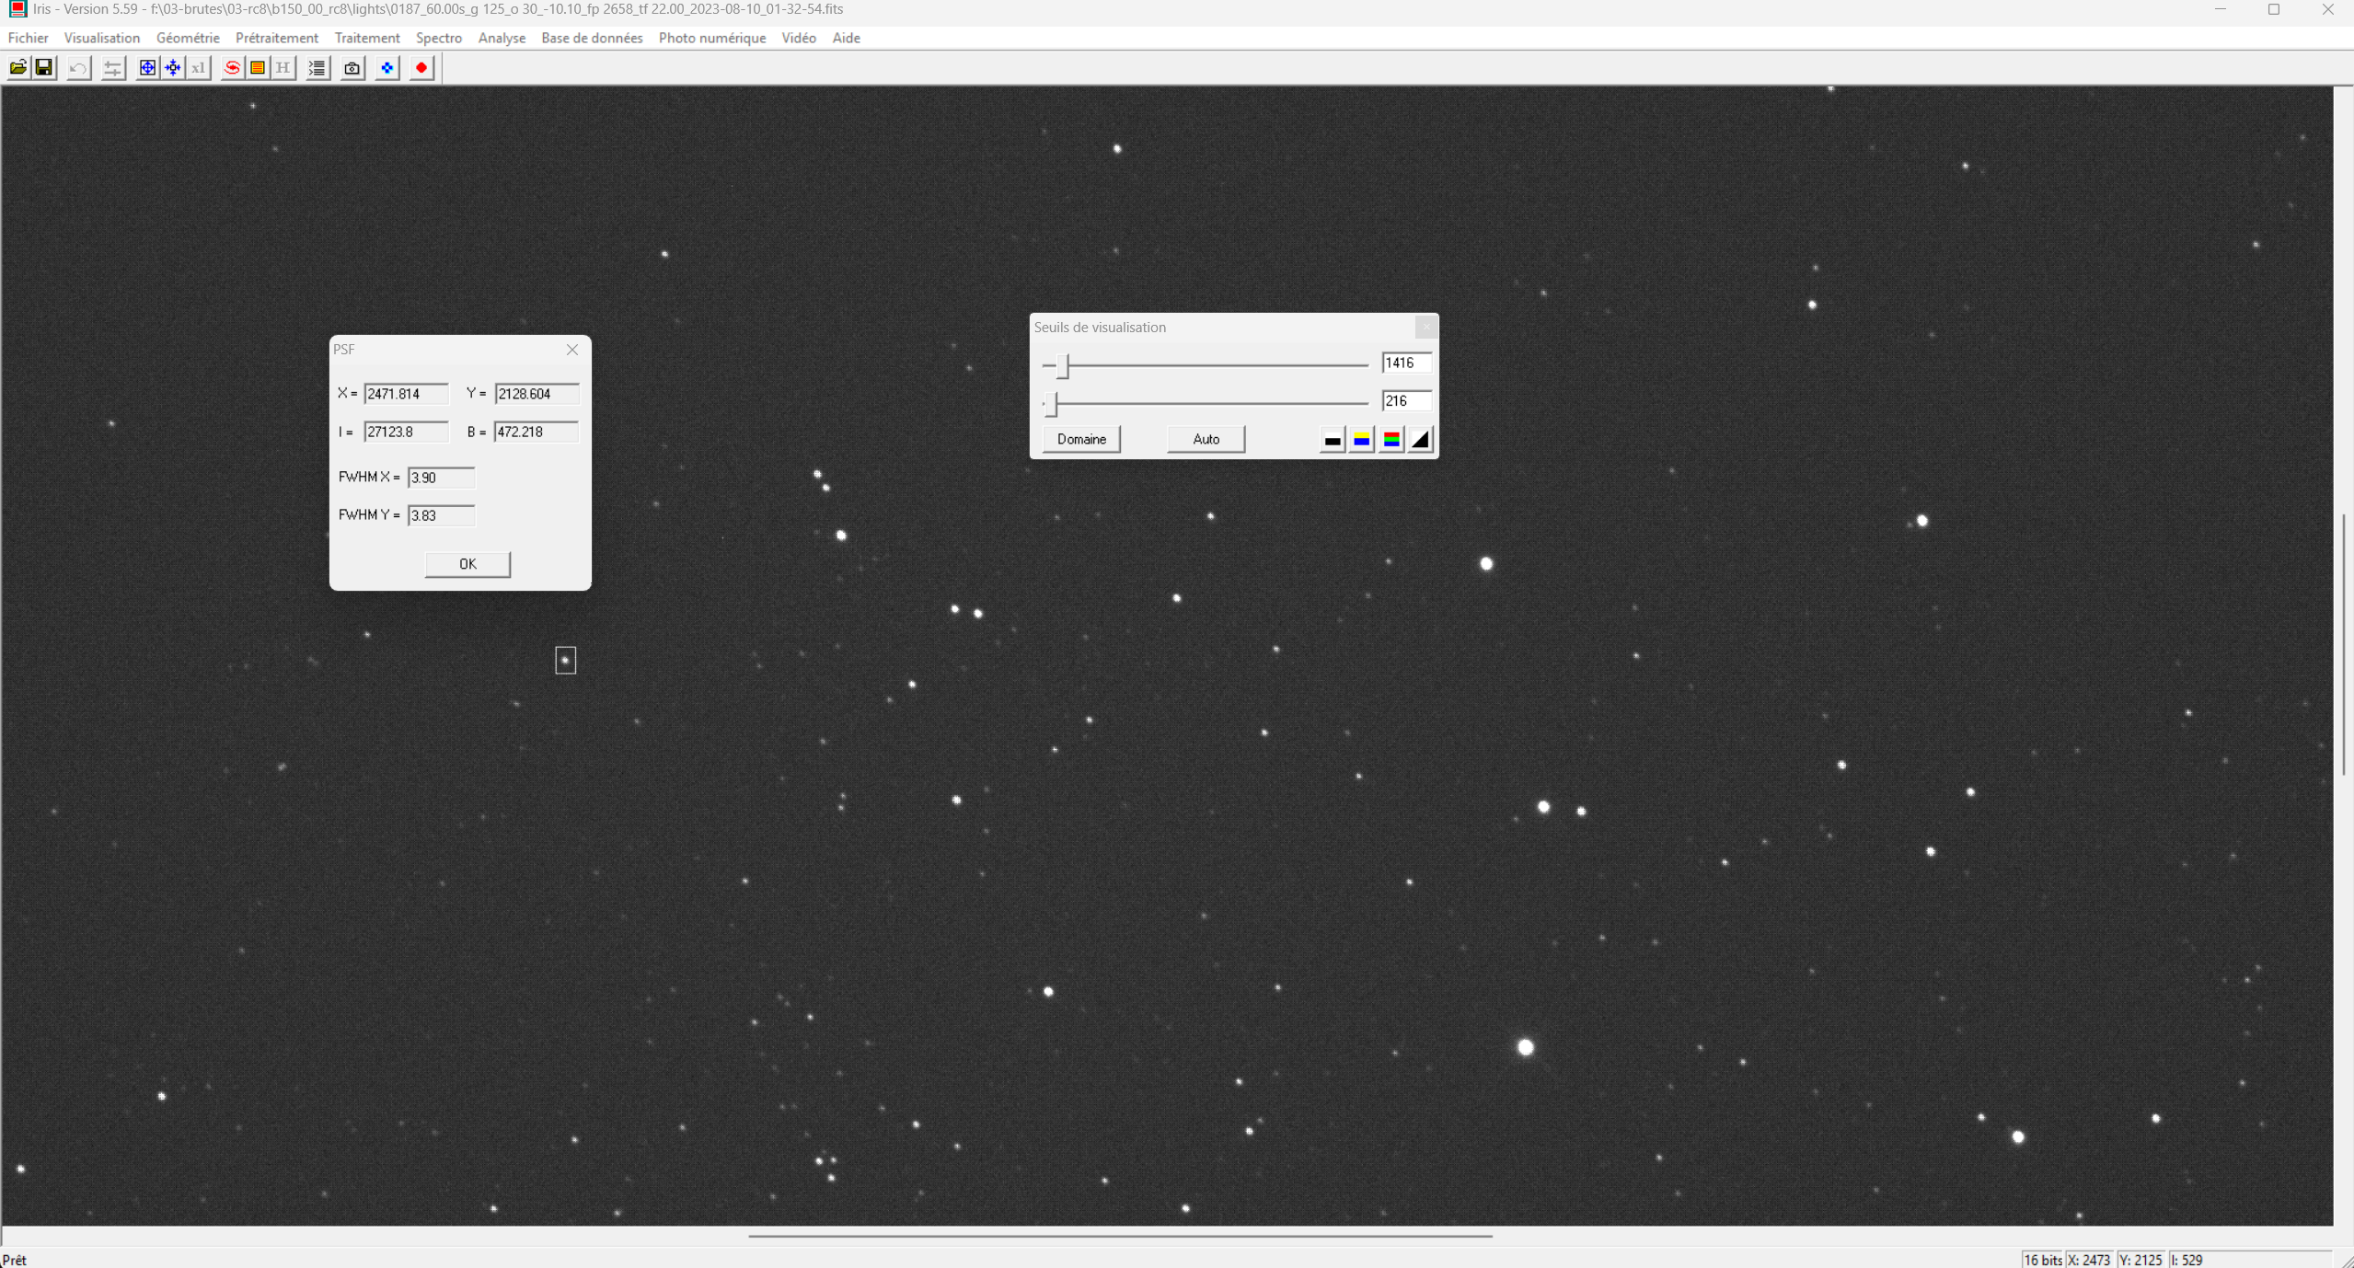Click the red swirl toolbar icon
This screenshot has height=1268, width=2354.
[x=232, y=67]
